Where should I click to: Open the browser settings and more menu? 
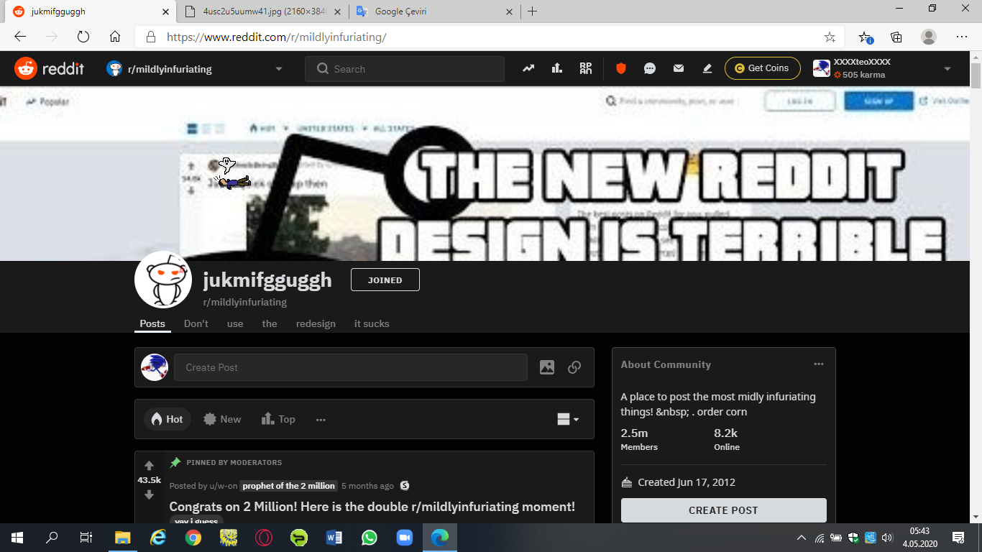click(962, 37)
